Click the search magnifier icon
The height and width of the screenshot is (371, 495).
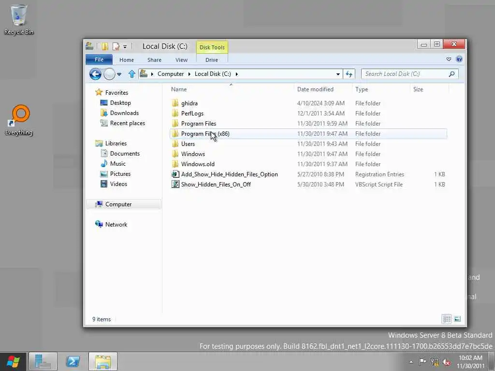click(452, 74)
